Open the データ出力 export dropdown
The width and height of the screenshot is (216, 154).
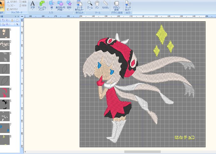tap(128, 5)
